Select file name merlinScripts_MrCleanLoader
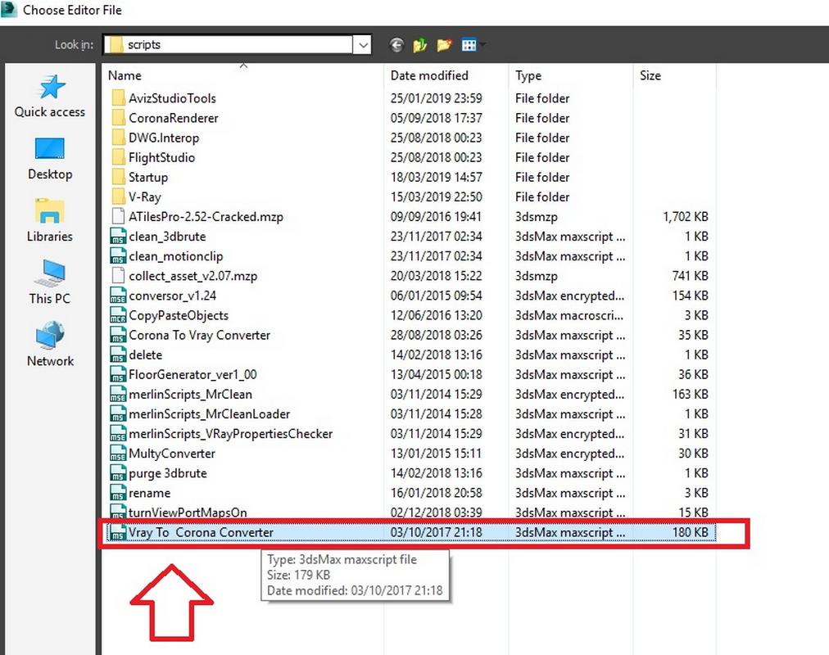The height and width of the screenshot is (655, 829). coord(210,414)
